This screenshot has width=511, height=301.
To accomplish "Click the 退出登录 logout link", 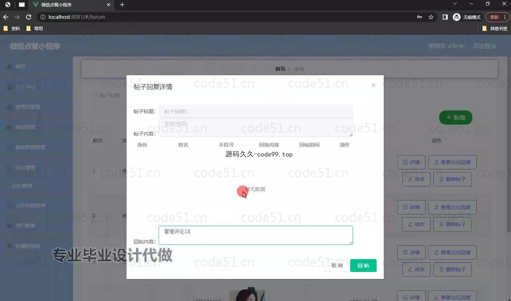I will click(x=484, y=46).
